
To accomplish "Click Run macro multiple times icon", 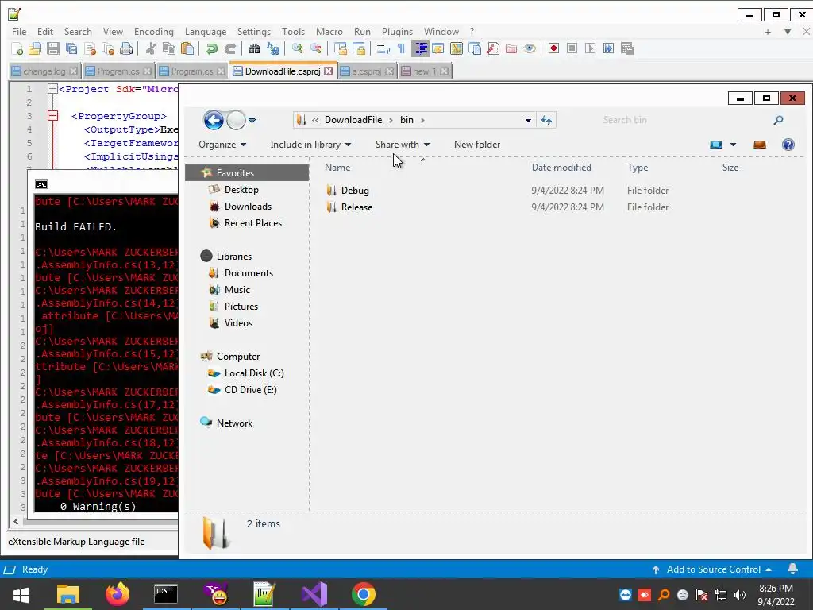I will (x=609, y=48).
